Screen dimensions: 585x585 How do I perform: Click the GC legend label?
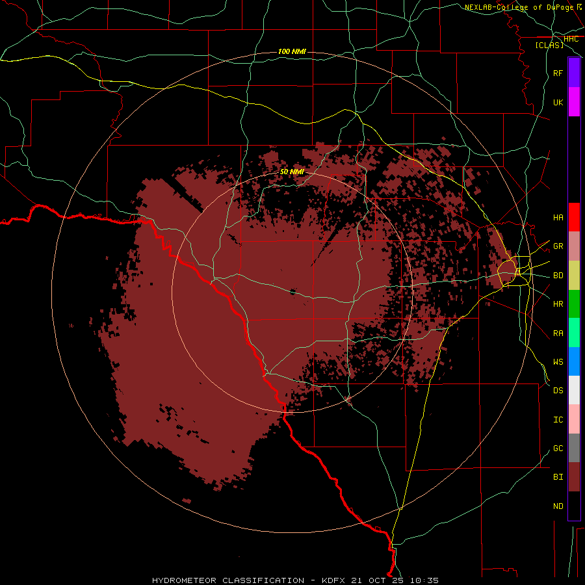click(558, 448)
